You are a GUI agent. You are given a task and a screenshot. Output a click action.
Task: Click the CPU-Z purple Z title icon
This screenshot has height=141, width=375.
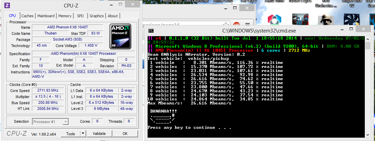(7, 5)
